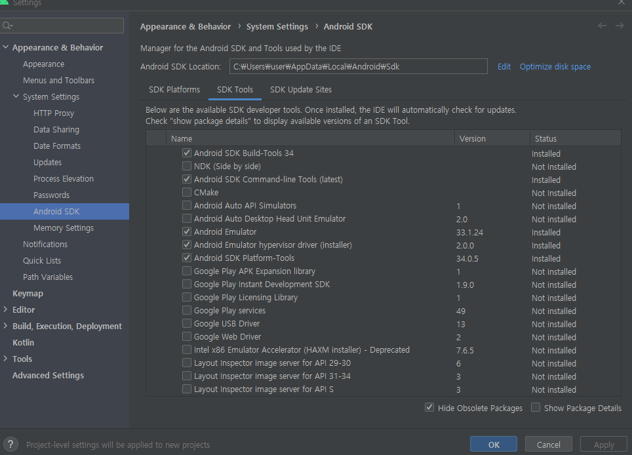Click version 33.1.24 cell
The image size is (632, 455).
(x=469, y=232)
